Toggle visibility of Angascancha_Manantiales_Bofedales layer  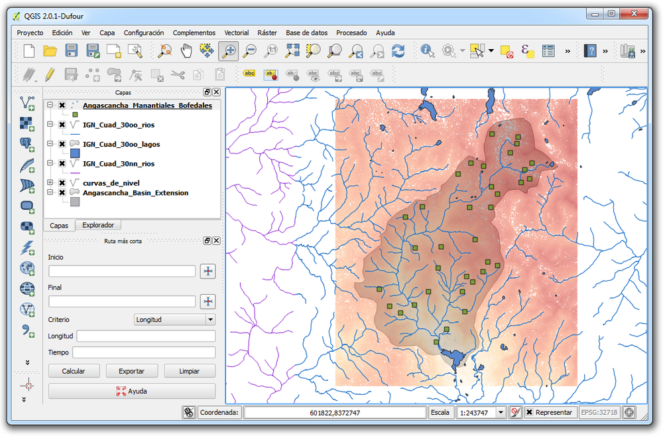pos(62,106)
